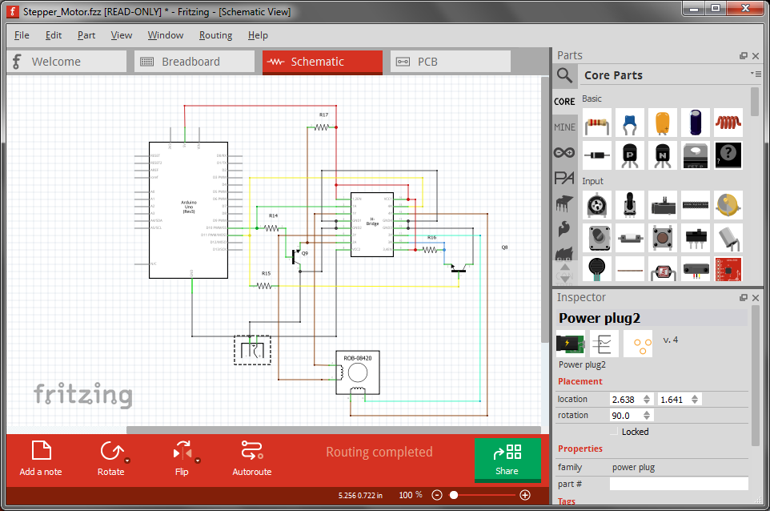Viewport: 770px width, 511px height.
Task: Pick the red inductor coil part
Action: (x=728, y=123)
